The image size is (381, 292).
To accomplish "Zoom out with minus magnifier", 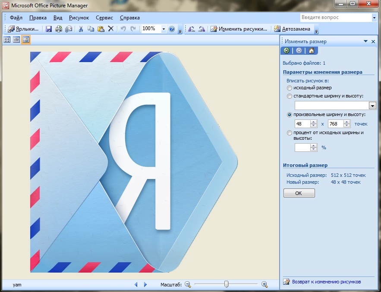I will click(x=188, y=284).
